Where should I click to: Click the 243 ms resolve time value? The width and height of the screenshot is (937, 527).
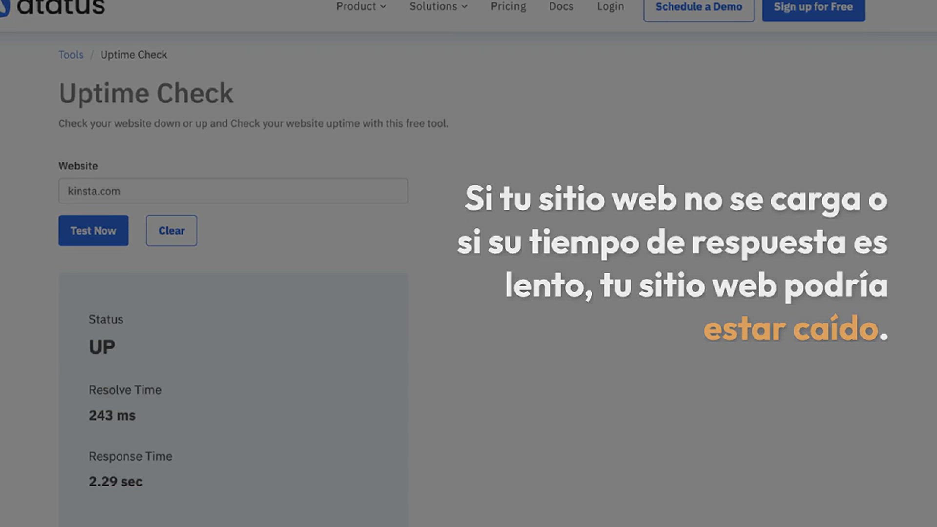(x=112, y=415)
